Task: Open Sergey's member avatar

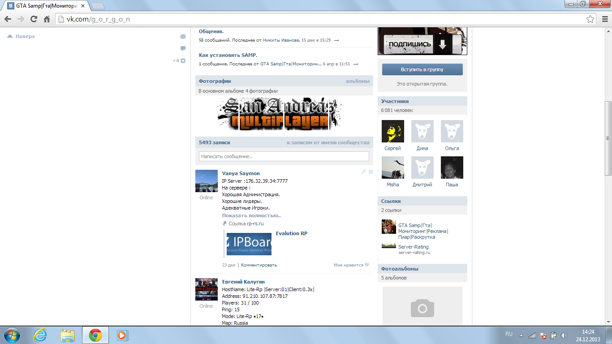Action: (x=393, y=131)
